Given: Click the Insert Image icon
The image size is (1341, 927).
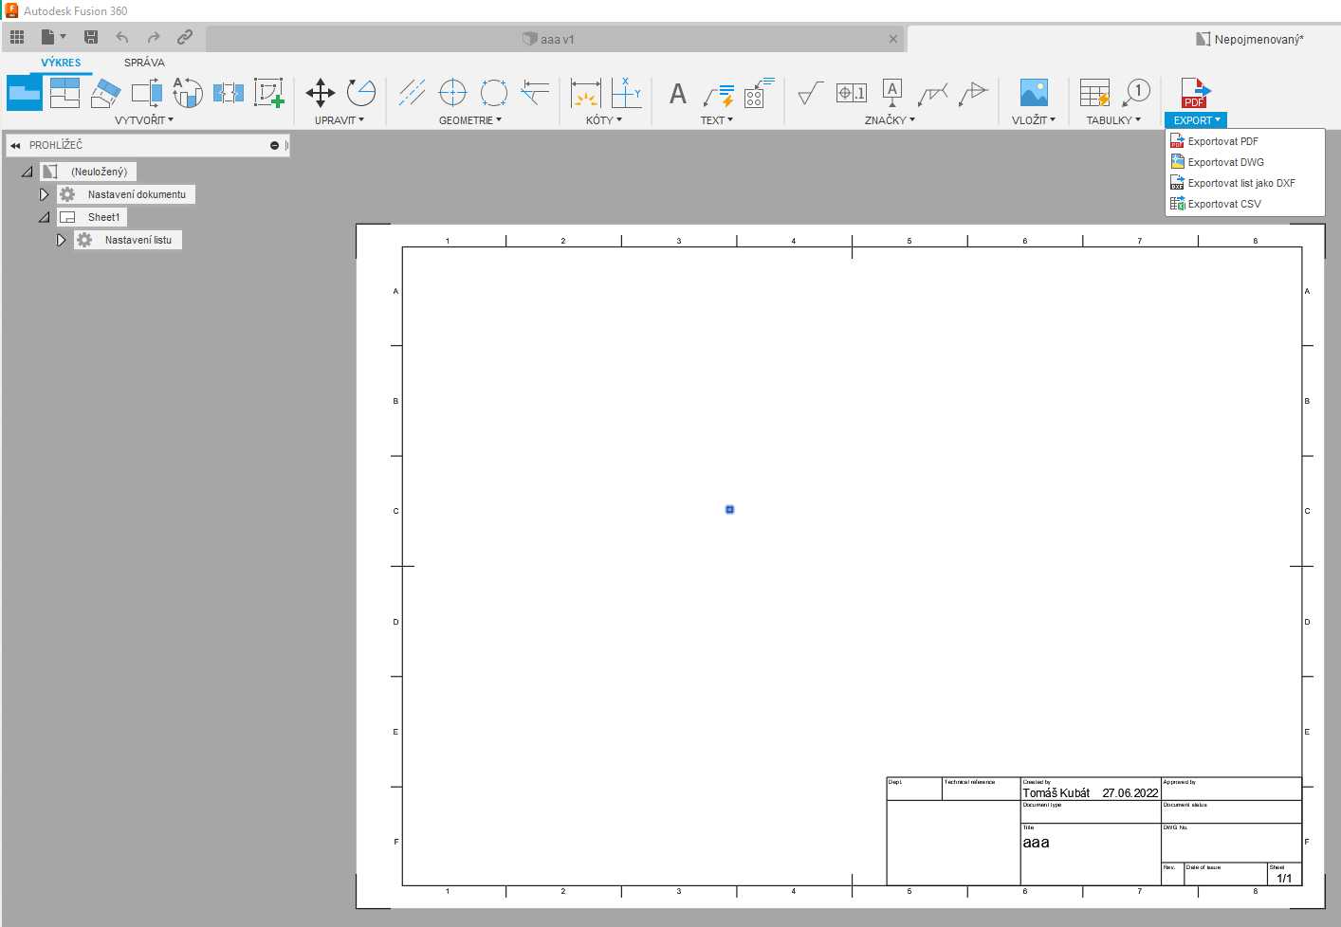Looking at the screenshot, I should [x=1033, y=93].
